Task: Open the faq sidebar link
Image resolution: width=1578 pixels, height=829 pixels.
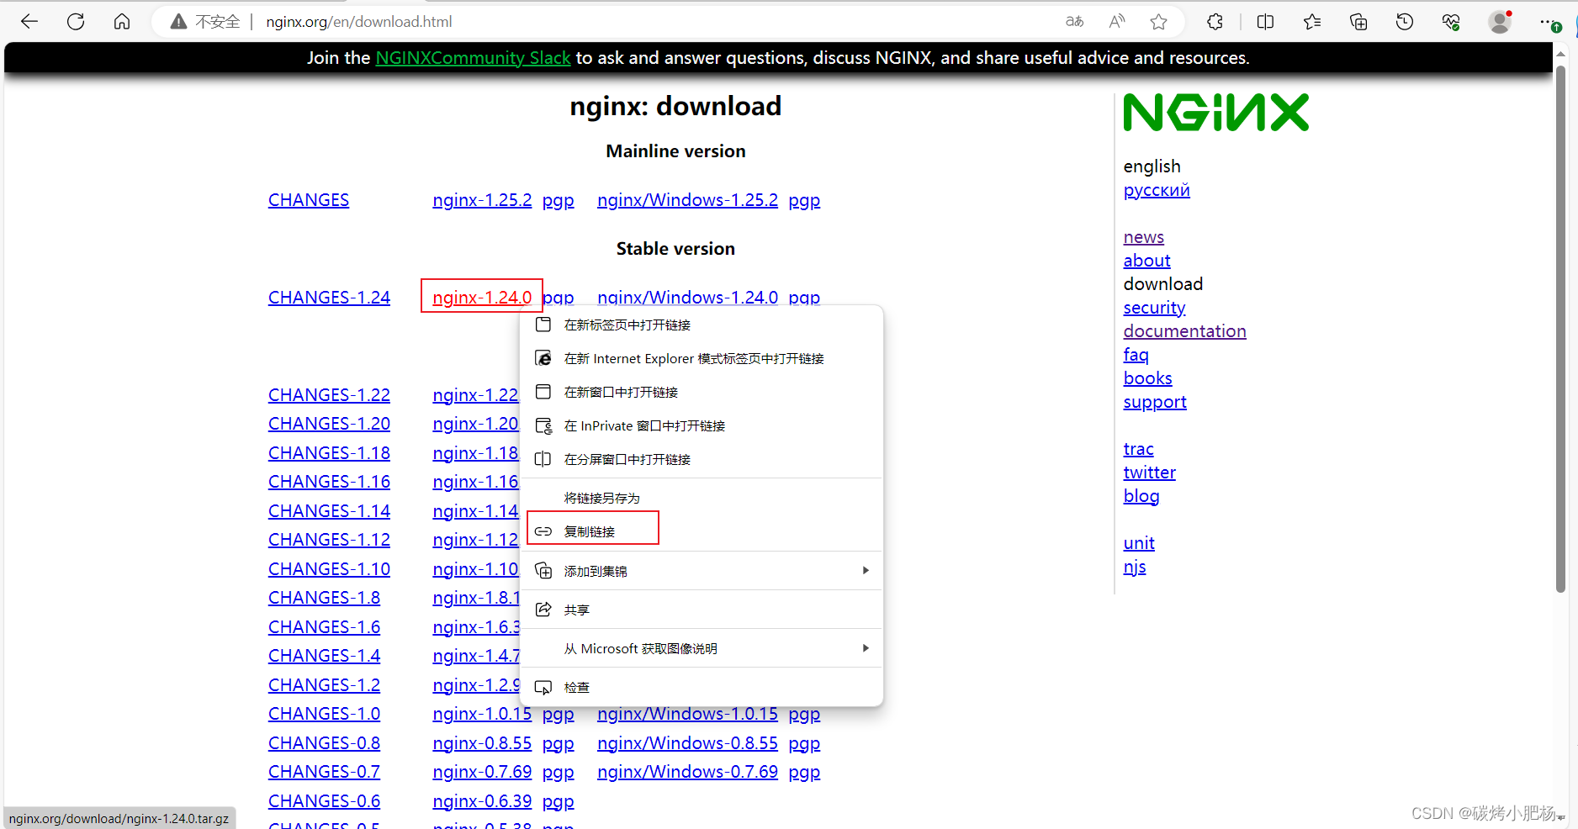Action: (1136, 355)
